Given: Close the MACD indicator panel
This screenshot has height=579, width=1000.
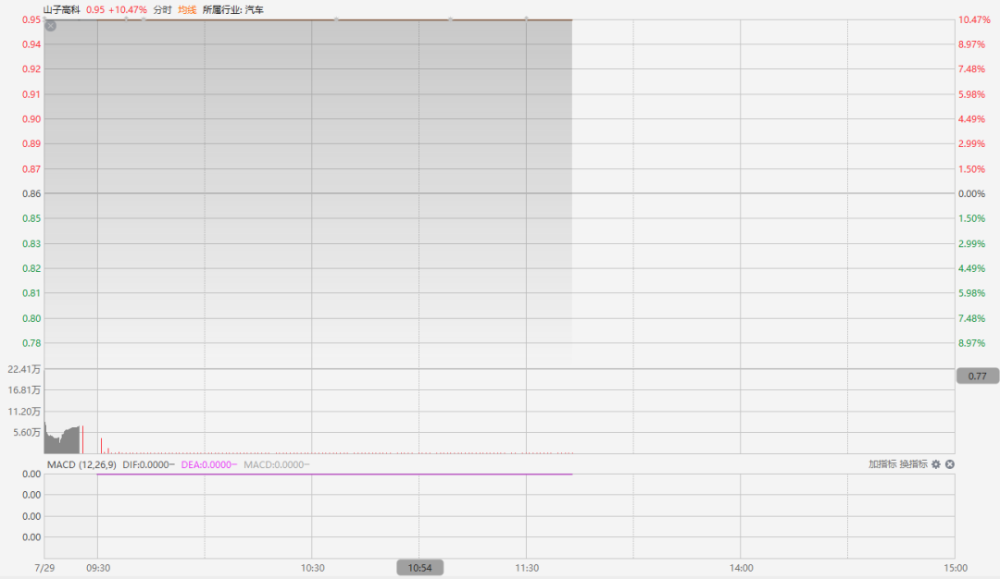Looking at the screenshot, I should pos(950,464).
